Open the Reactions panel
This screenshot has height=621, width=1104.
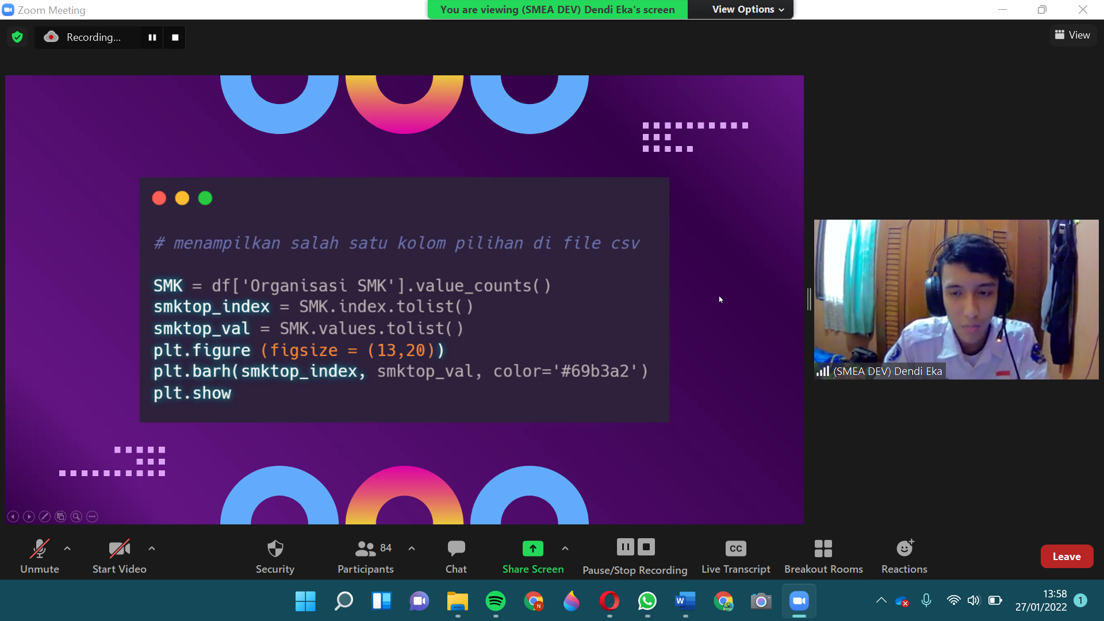(x=904, y=555)
